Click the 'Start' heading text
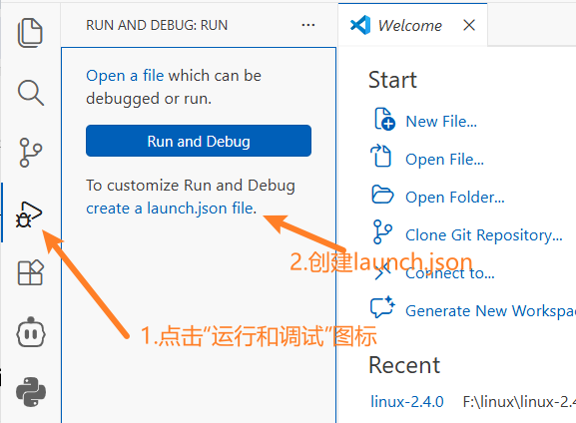Screen dimensions: 576x423 click(392, 80)
